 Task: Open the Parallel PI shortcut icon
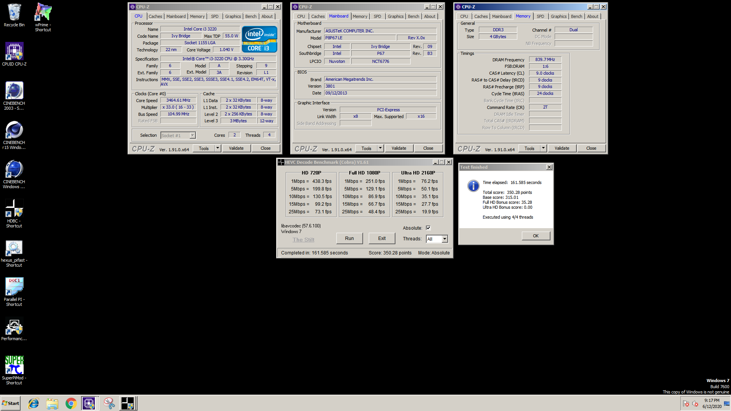pos(14,292)
